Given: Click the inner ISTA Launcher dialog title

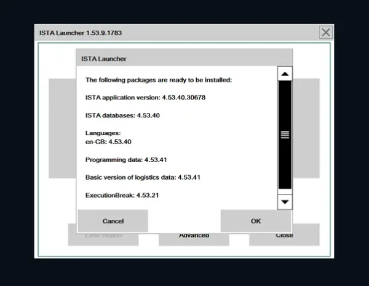Looking at the screenshot, I should coord(104,59).
